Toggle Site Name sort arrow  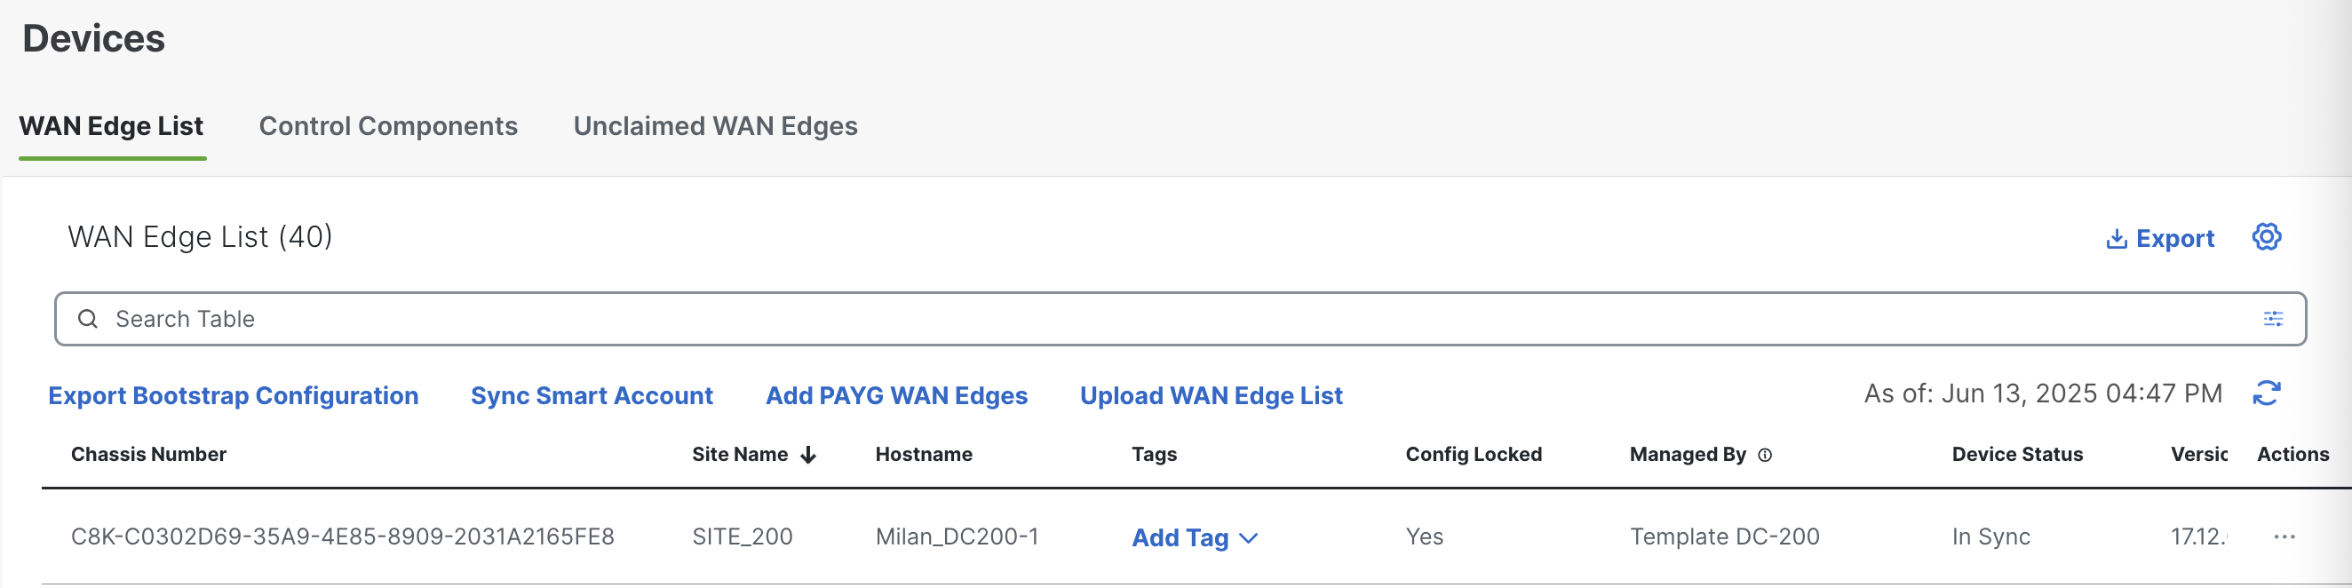click(808, 455)
